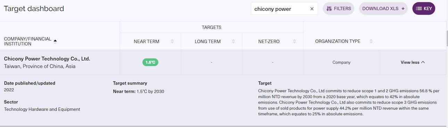Click the list icon in KEY button

(x=419, y=9)
